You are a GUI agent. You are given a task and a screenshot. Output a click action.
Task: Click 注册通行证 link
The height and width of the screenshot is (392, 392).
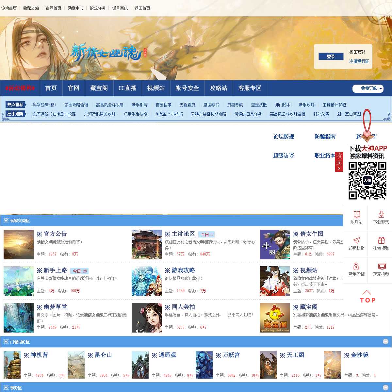pyautogui.click(x=359, y=61)
